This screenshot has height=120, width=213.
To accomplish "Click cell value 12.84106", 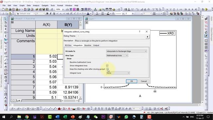I will [68, 92].
